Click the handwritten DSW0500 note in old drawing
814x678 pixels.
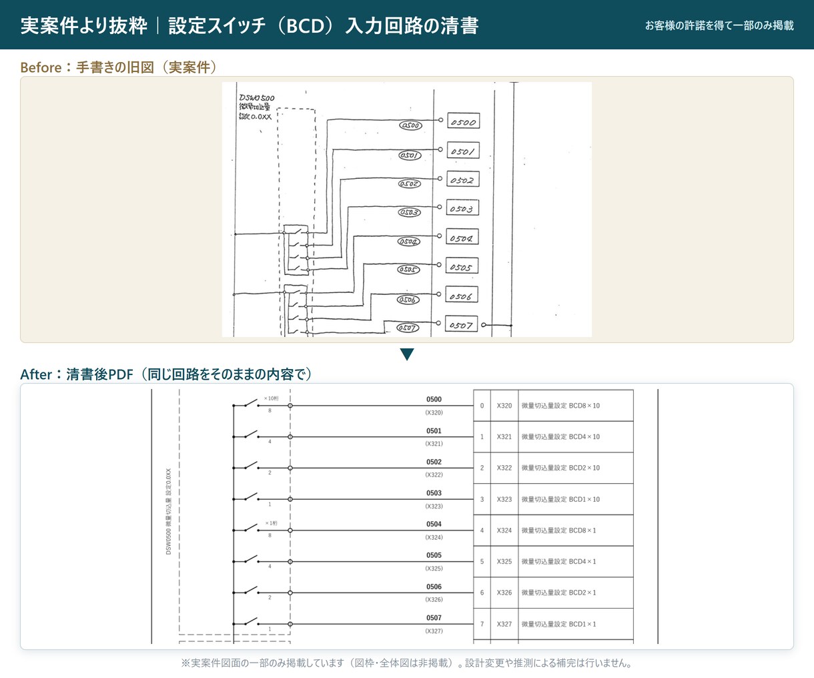point(257,107)
